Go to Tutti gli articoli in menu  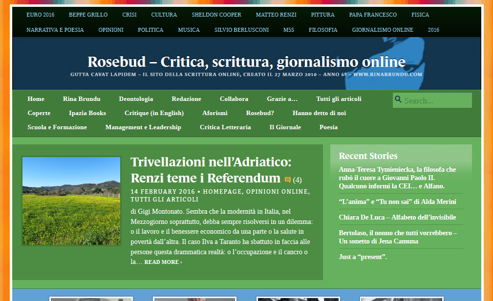339,99
